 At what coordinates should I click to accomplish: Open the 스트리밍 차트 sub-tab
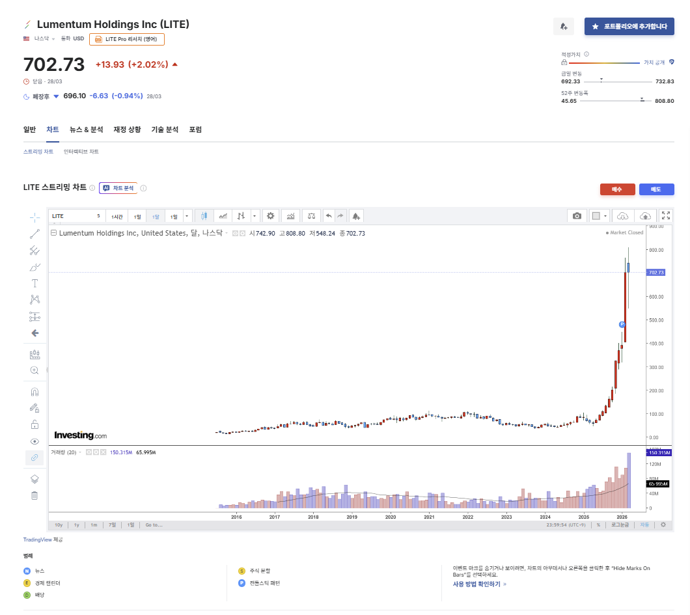point(38,152)
